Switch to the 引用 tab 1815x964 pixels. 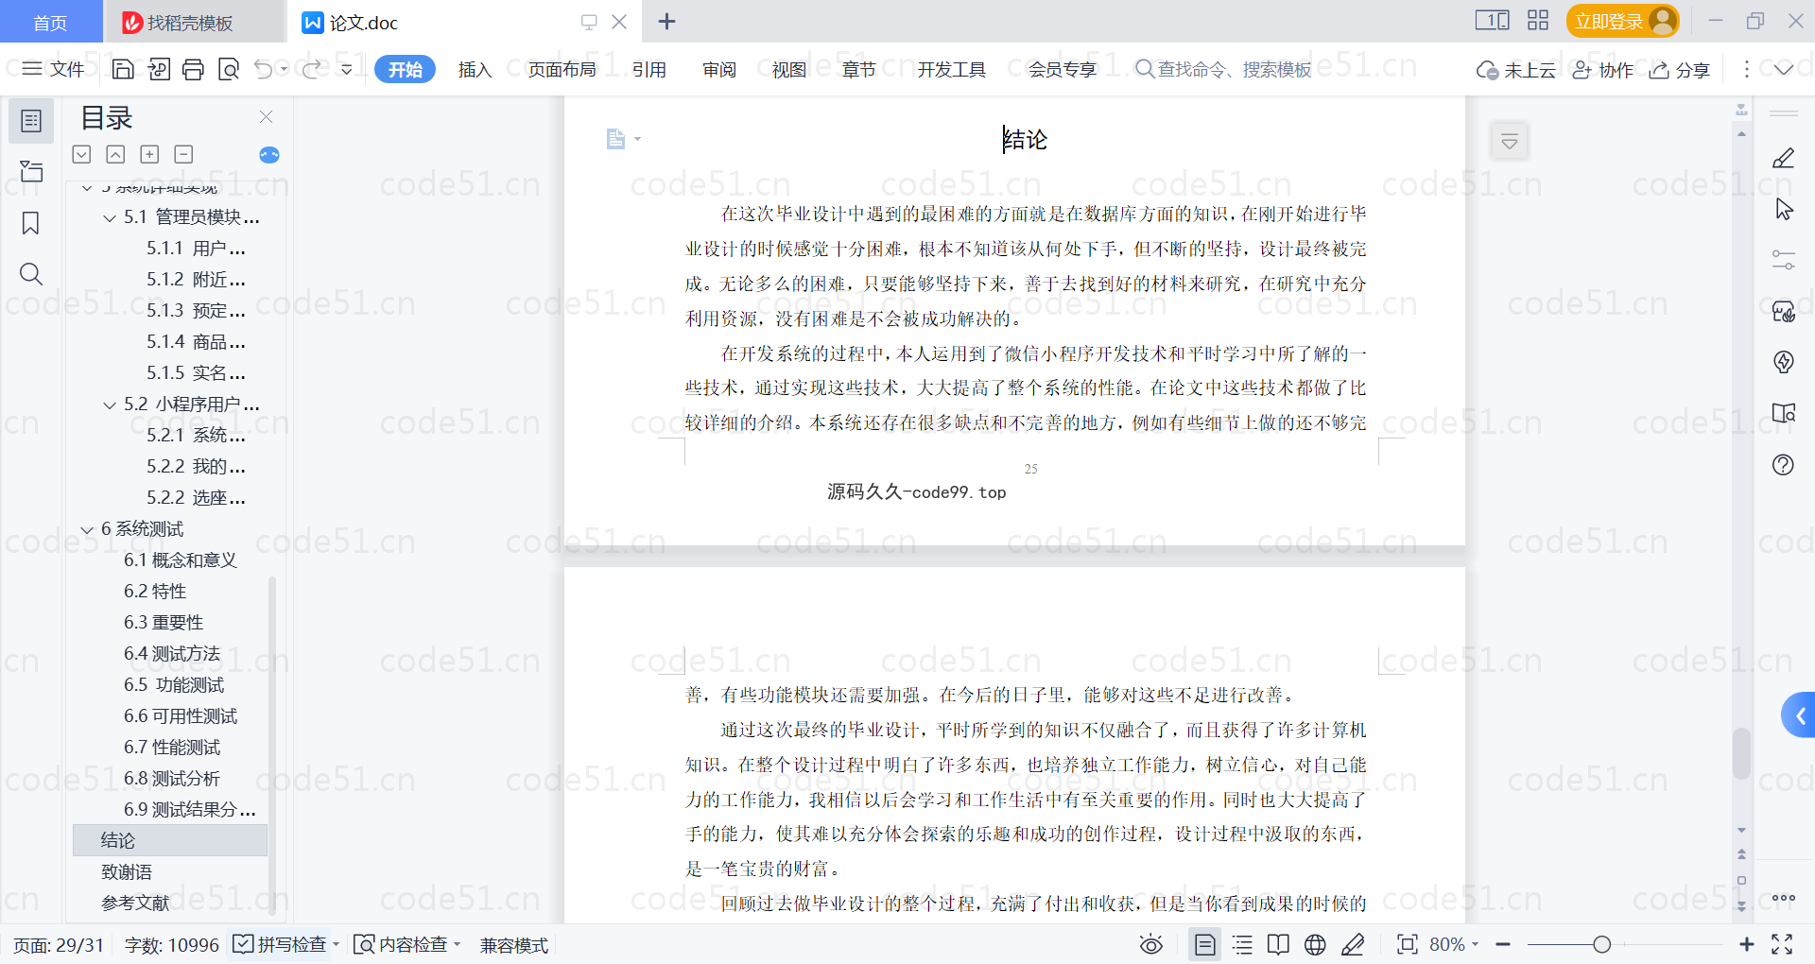coord(648,69)
